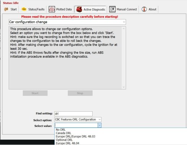Click the Status: Idle indicator text
Image resolution: width=187 pixels, height=145 pixels.
[11, 3]
